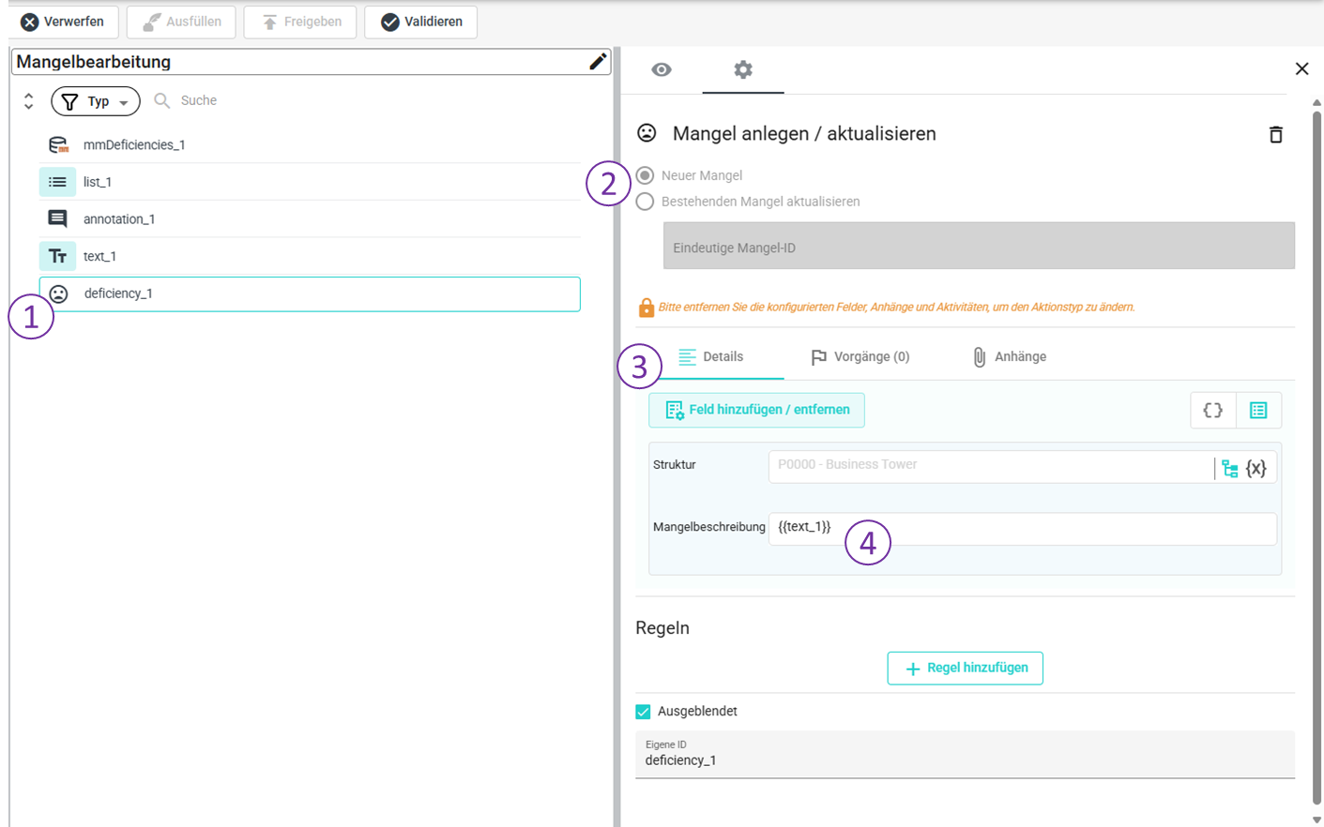
Task: Click the Validieren button
Action: [x=421, y=22]
